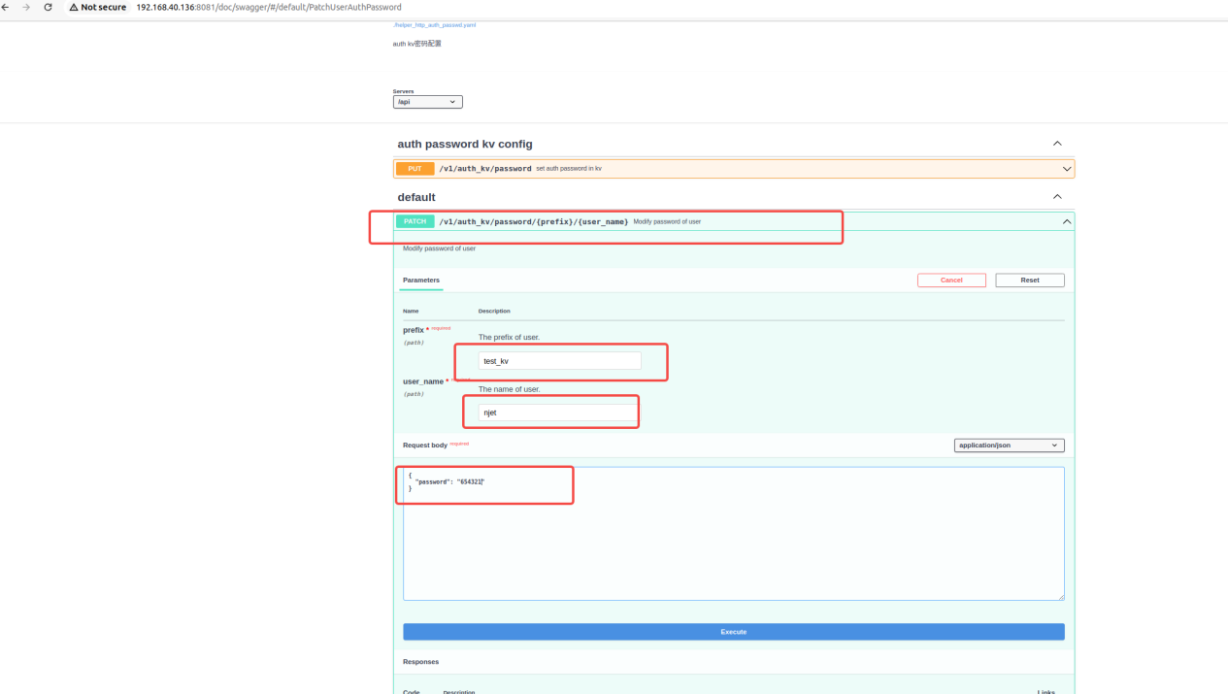Select the Parameters tab
The image size is (1228, 694).
click(x=421, y=280)
